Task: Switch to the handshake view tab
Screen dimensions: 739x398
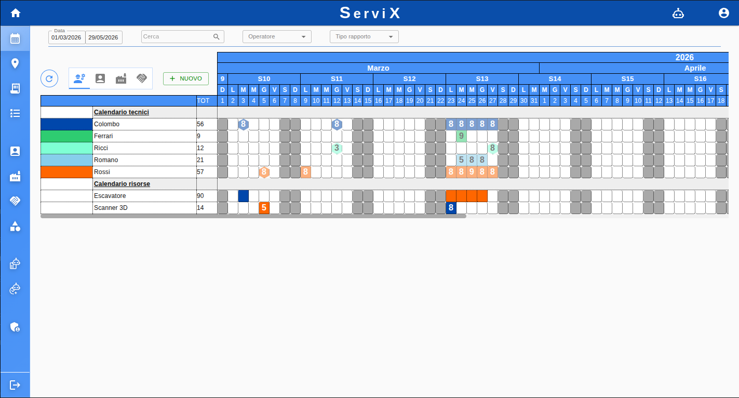Action: 141,78
